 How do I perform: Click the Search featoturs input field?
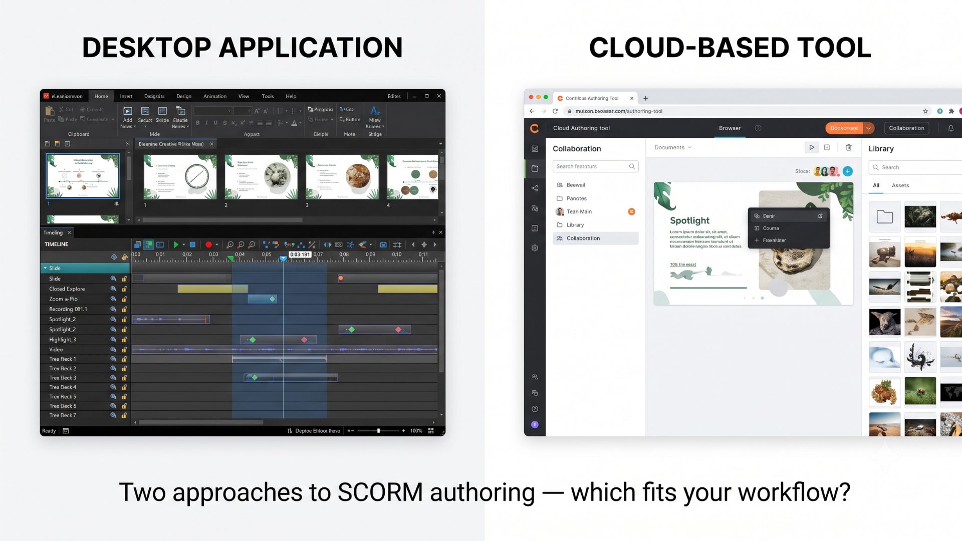[595, 166]
